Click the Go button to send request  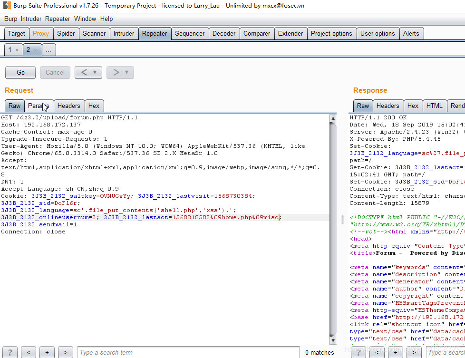pyautogui.click(x=20, y=72)
